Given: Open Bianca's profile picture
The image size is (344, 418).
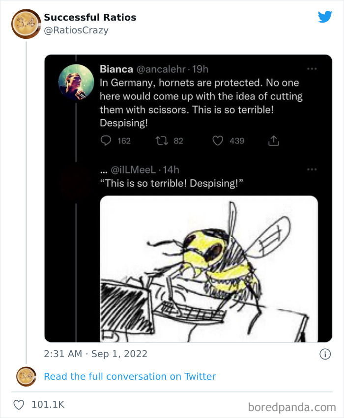Looking at the screenshot, I should click(76, 82).
